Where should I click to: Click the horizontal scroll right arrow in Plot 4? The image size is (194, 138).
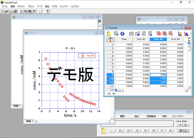(x=109, y=121)
